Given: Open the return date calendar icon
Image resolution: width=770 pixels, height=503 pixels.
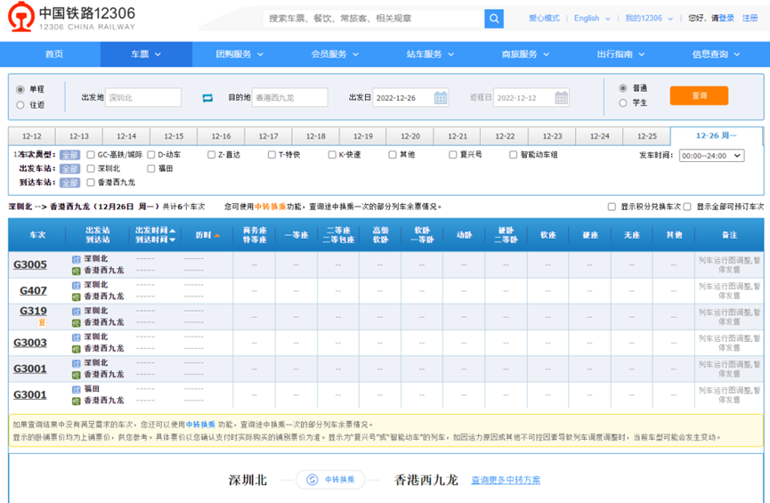Looking at the screenshot, I should [561, 98].
